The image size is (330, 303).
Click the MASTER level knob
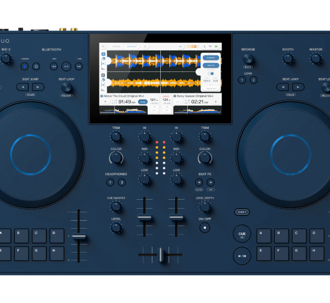(x=316, y=58)
